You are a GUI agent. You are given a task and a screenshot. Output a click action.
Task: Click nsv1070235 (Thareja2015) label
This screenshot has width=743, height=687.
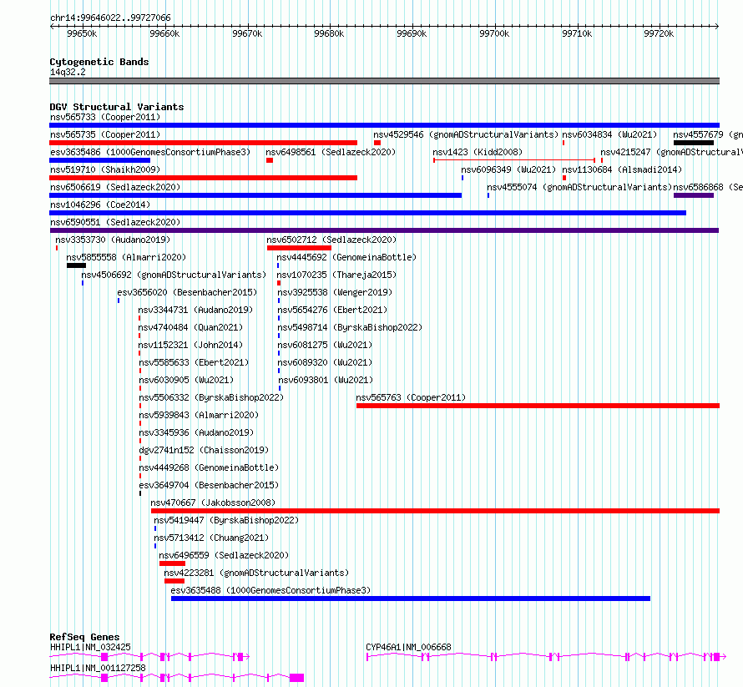[x=336, y=275]
